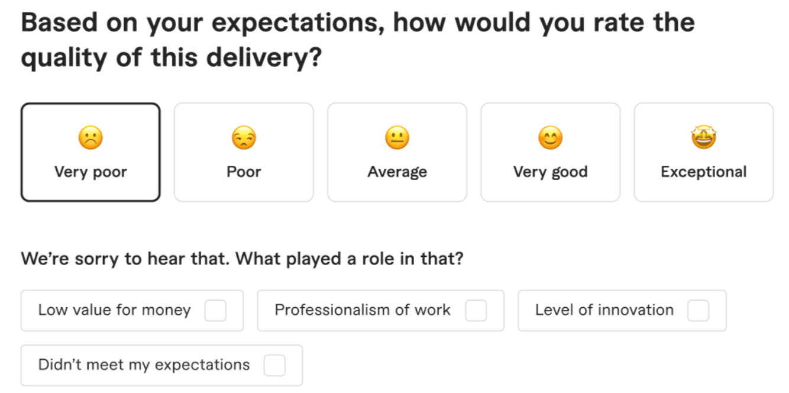Screen dimensions: 789x393
Task: Check the Professionalism of work checkbox
Action: (476, 310)
